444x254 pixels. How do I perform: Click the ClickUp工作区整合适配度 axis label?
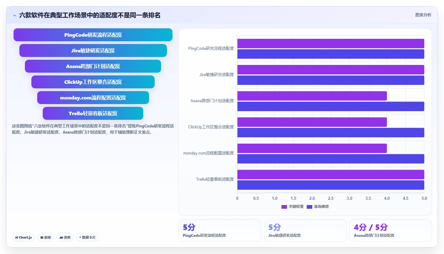pos(211,127)
